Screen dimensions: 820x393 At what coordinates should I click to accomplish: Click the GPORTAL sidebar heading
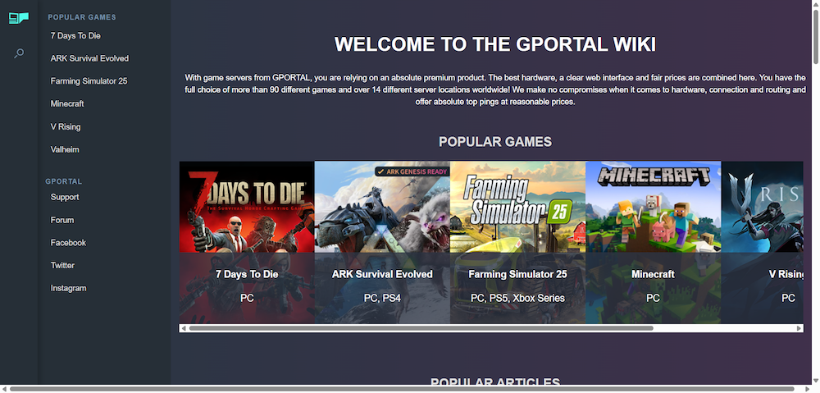pyautogui.click(x=64, y=181)
